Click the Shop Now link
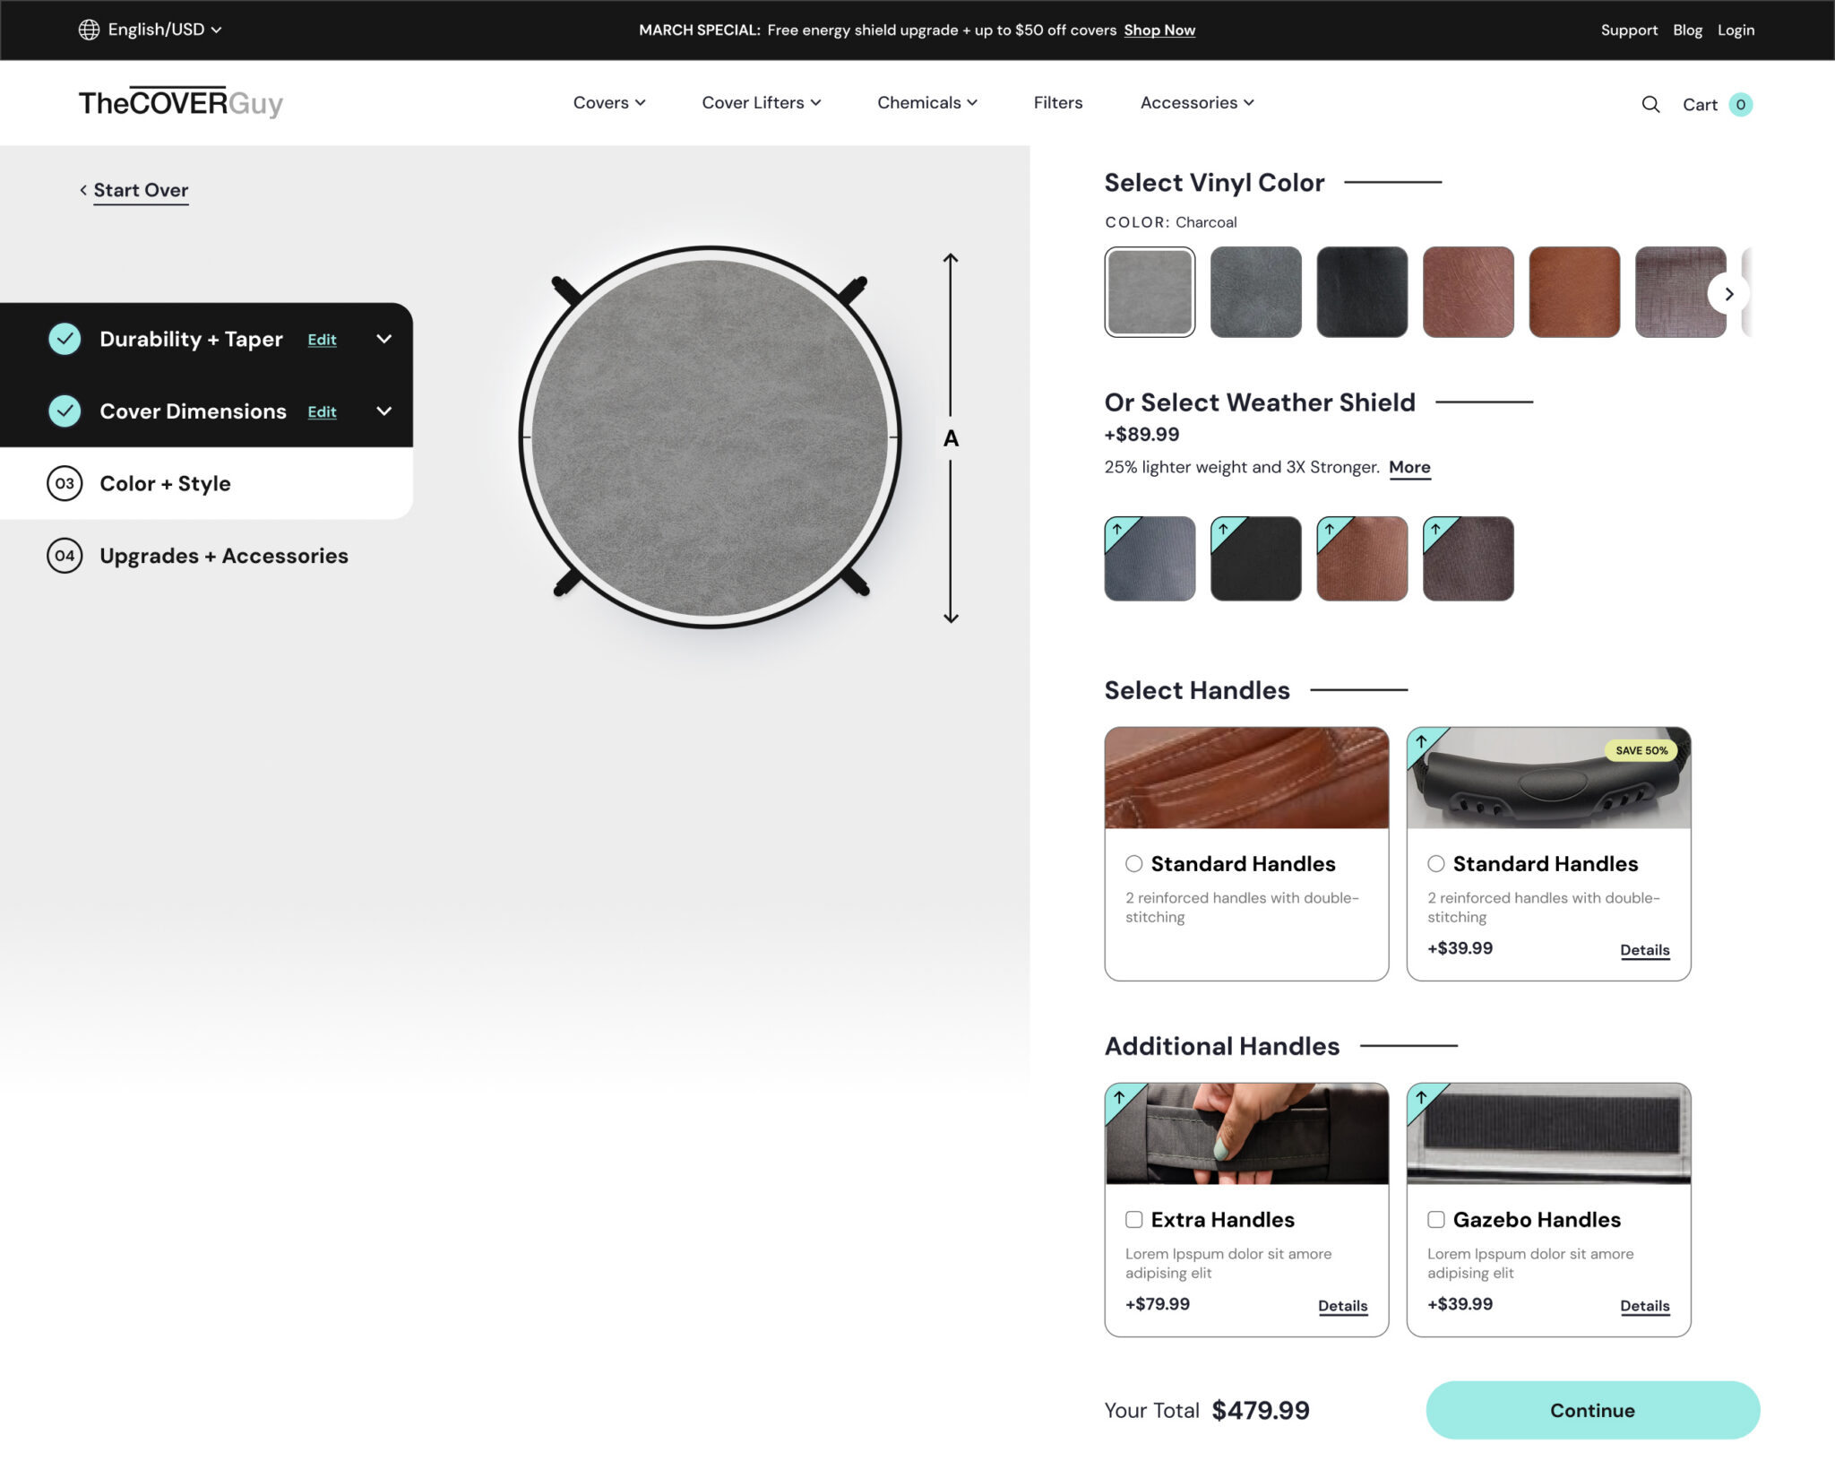 1159,30
